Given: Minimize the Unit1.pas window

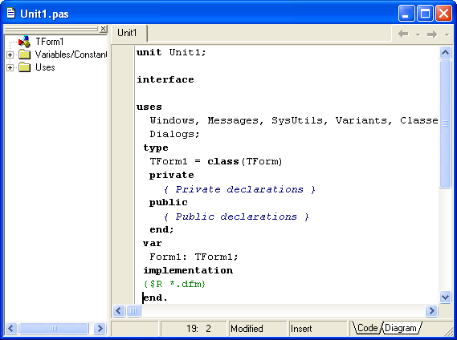Looking at the screenshot, I should coord(406,13).
